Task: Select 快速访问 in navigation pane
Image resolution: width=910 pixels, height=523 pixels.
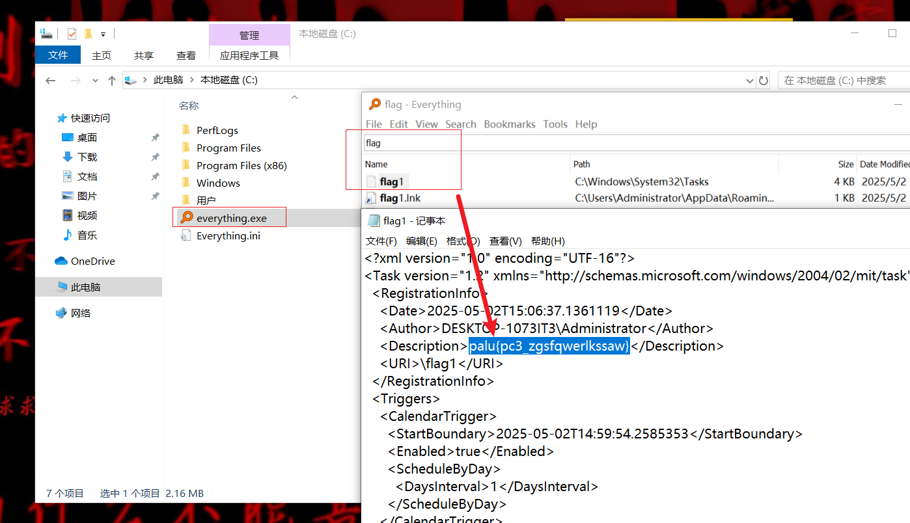Action: (x=90, y=118)
